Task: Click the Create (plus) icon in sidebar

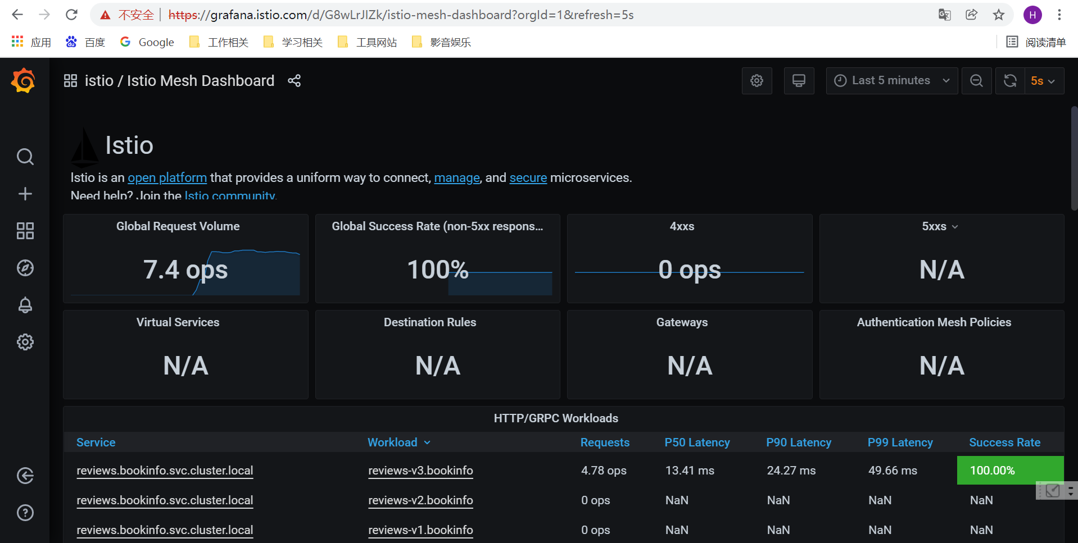Action: pos(25,194)
